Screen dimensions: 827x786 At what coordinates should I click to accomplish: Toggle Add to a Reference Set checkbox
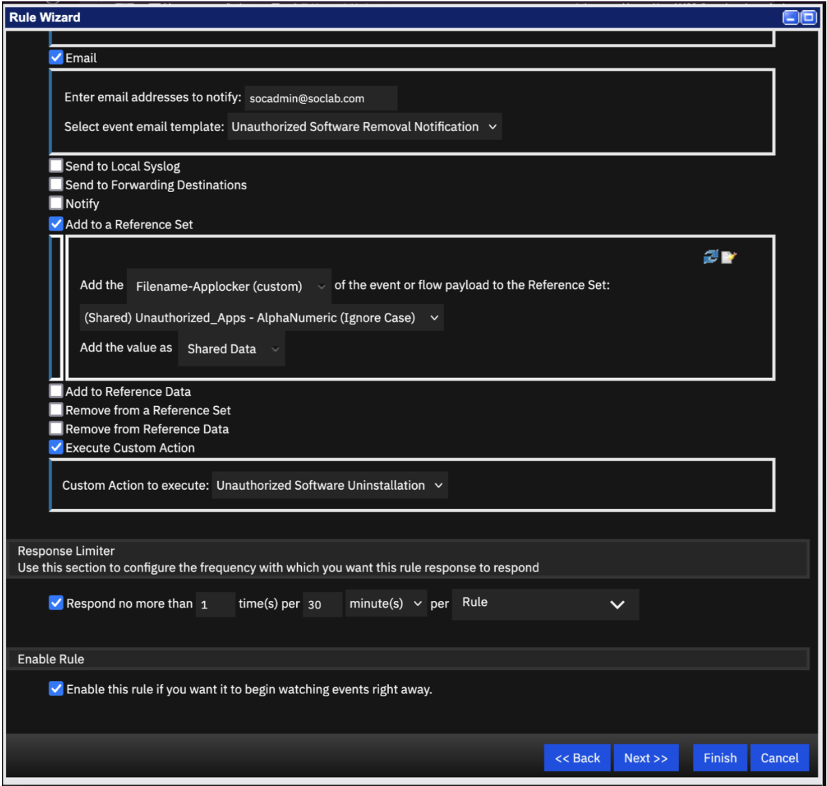point(56,224)
